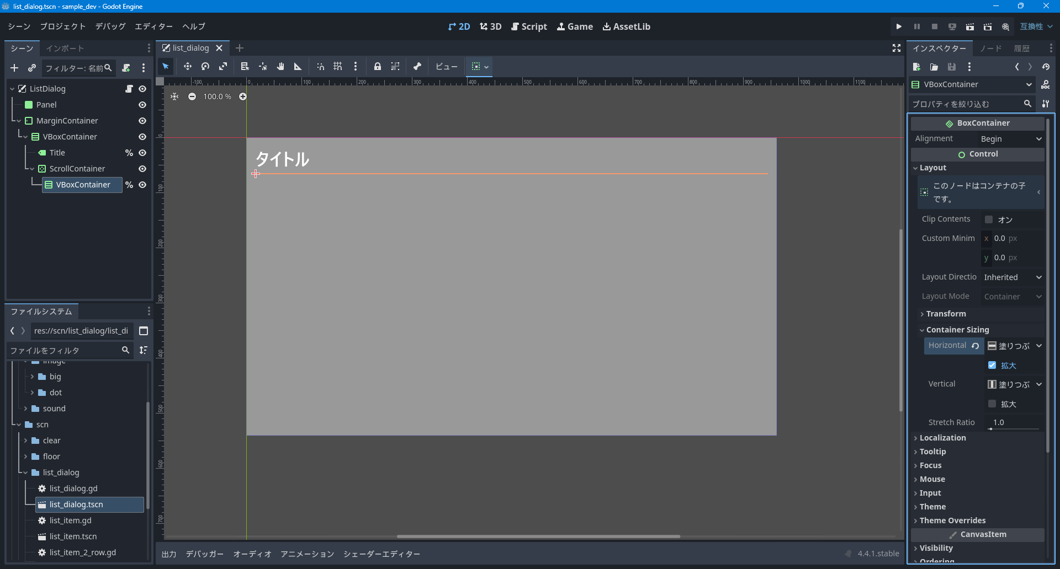Switch to the インポート tab
This screenshot has width=1060, height=569.
click(x=65, y=49)
